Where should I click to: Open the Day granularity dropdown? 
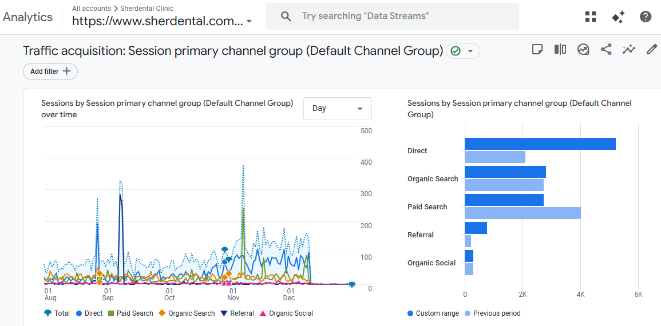[x=337, y=109]
